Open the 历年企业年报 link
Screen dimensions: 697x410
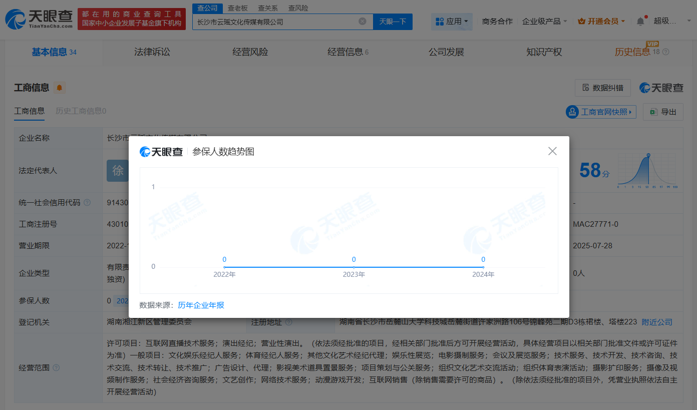click(201, 305)
